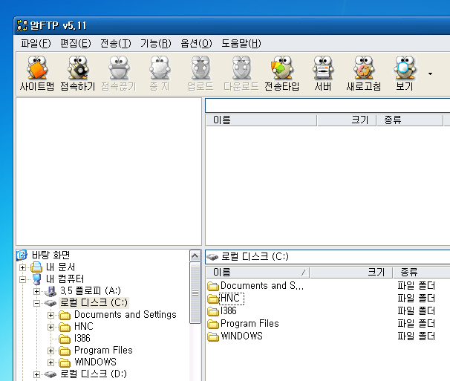450x381 pixels.
Task: Open the 편집(E) menu
Action: click(76, 43)
